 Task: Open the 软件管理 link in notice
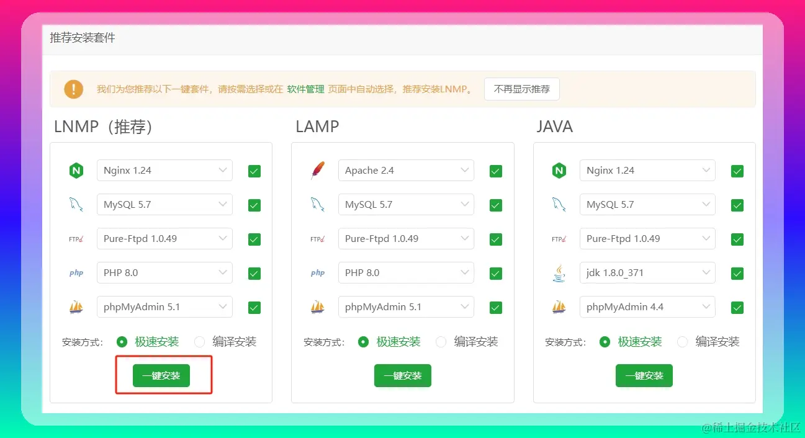point(305,89)
